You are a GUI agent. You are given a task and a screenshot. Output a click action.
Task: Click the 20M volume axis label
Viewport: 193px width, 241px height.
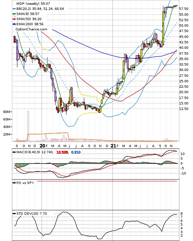pyautogui.click(x=6, y=134)
